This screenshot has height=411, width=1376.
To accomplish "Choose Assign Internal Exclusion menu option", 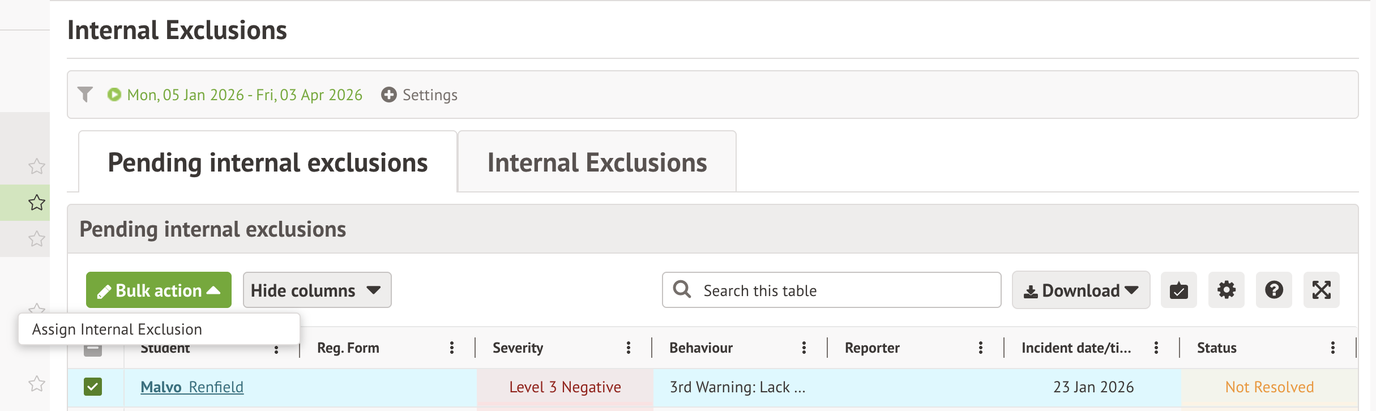I will pos(117,329).
